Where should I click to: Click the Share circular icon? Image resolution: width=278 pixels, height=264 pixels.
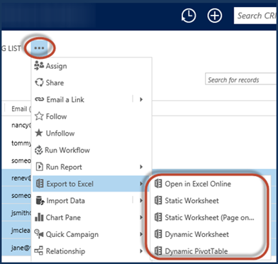click(39, 82)
